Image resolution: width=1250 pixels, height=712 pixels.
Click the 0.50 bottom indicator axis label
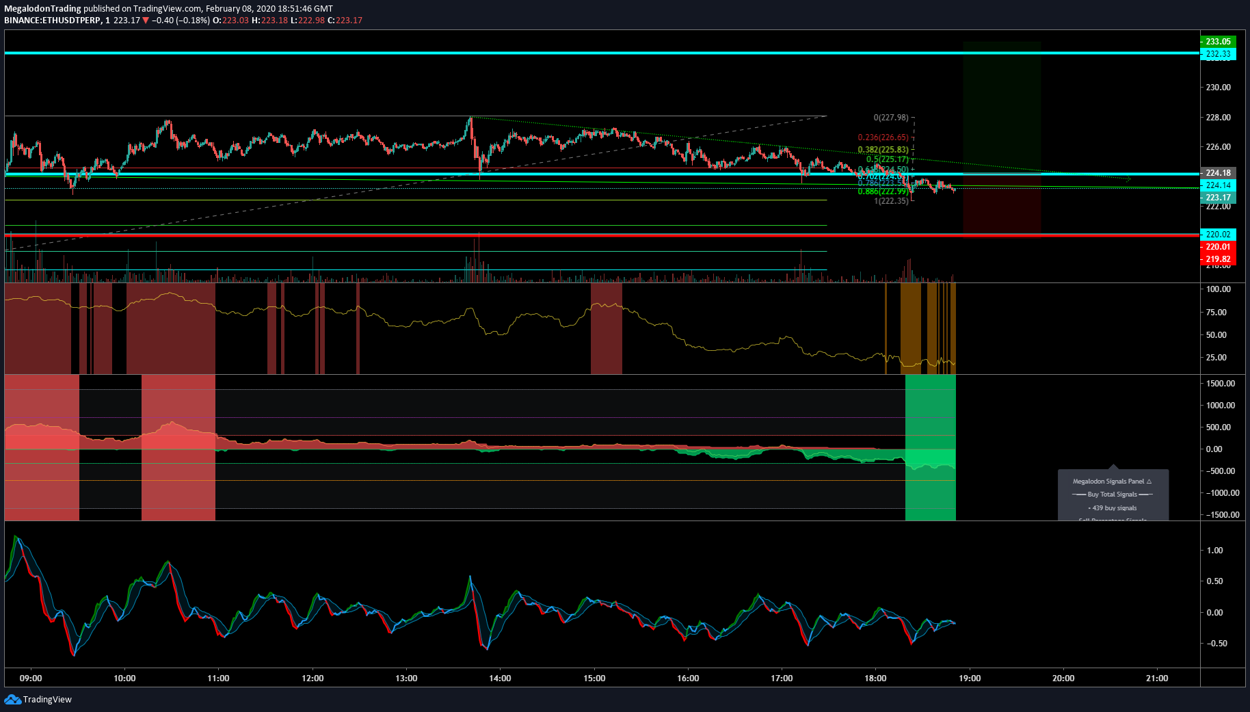(x=1215, y=581)
